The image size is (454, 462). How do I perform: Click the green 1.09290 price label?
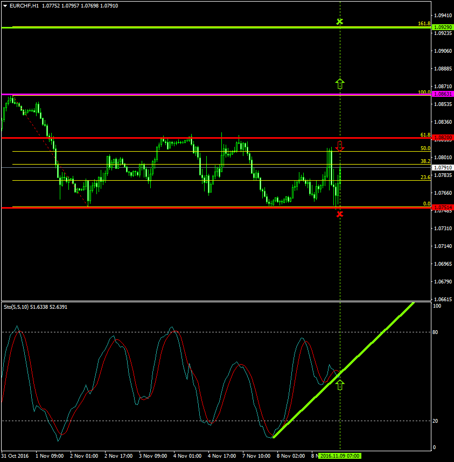pyautogui.click(x=442, y=27)
